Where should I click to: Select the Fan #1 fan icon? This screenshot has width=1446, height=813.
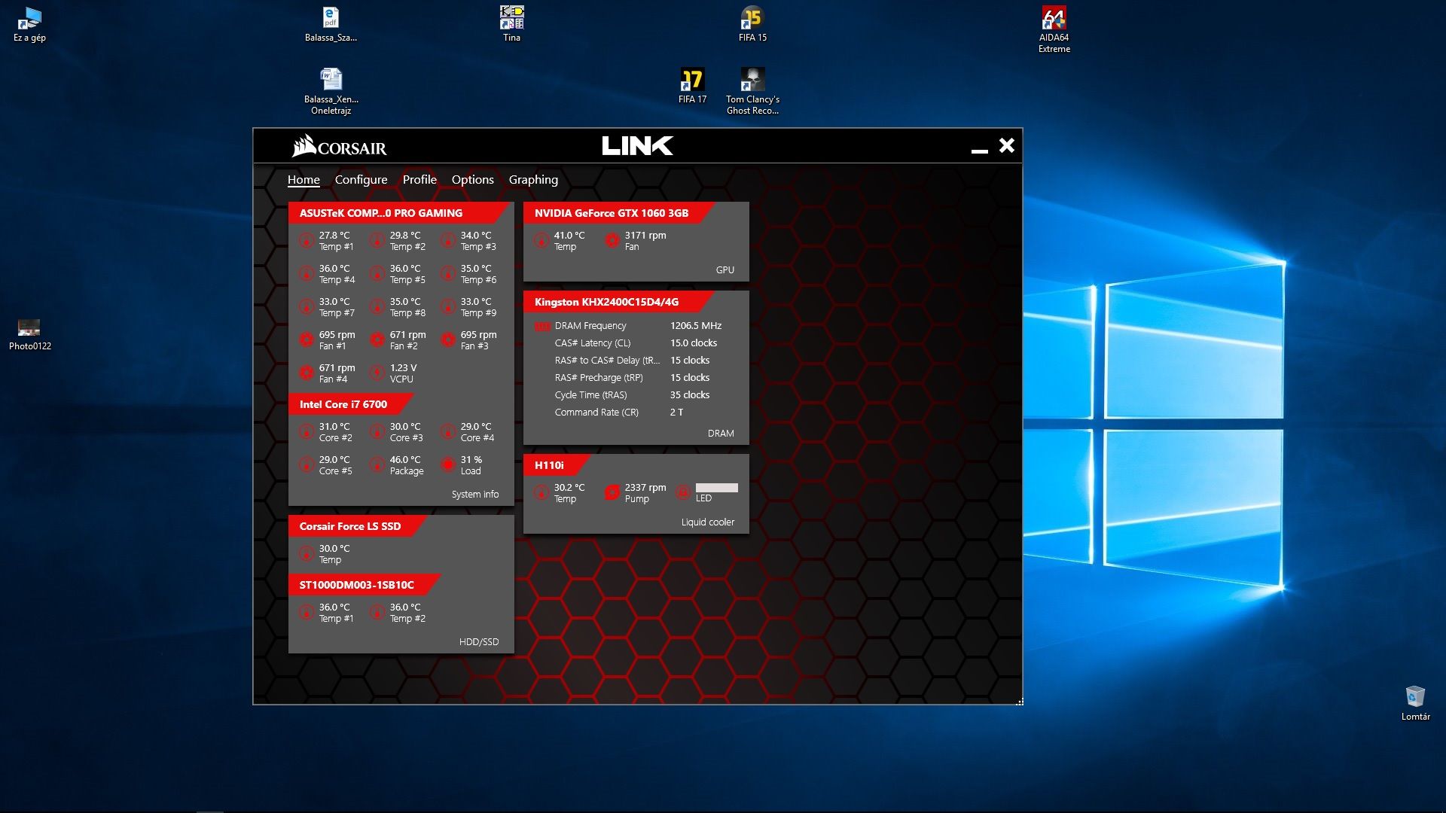(x=307, y=340)
